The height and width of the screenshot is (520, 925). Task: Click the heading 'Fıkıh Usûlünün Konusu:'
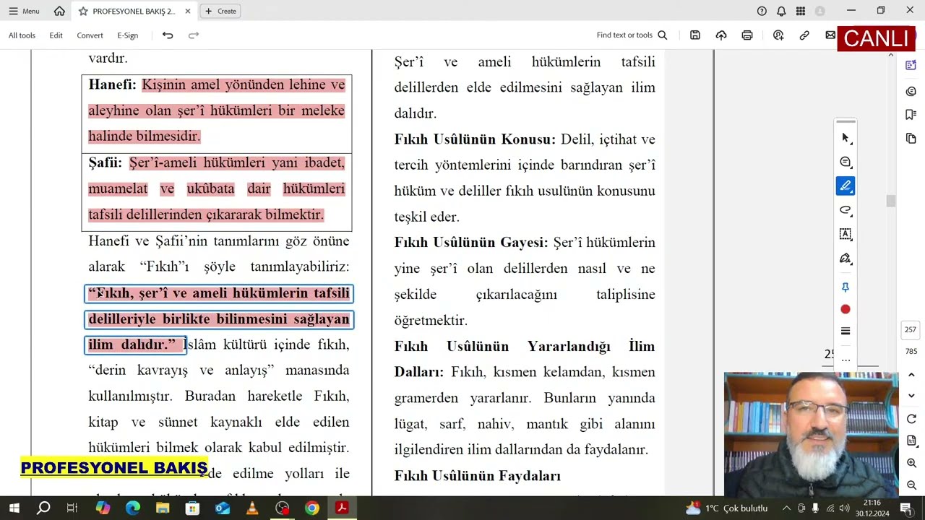pyautogui.click(x=475, y=139)
